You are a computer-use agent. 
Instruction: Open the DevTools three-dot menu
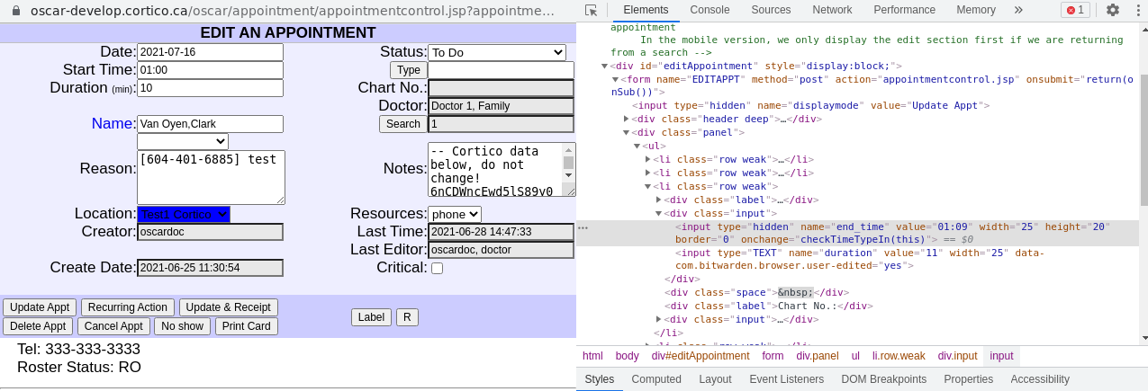[x=1136, y=10]
